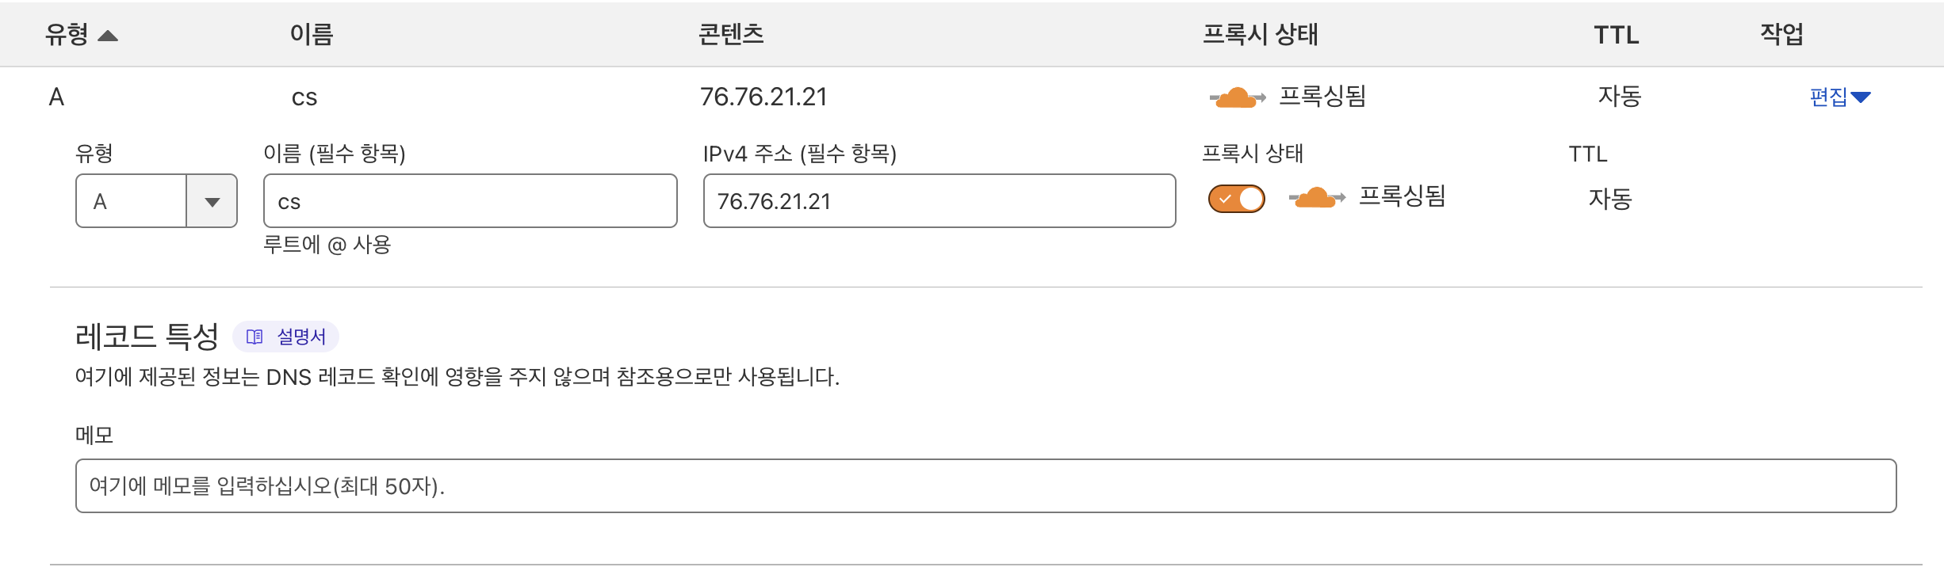Click the sort arrow next to 유형 header
Screen dimensions: 1944x567
pos(108,36)
